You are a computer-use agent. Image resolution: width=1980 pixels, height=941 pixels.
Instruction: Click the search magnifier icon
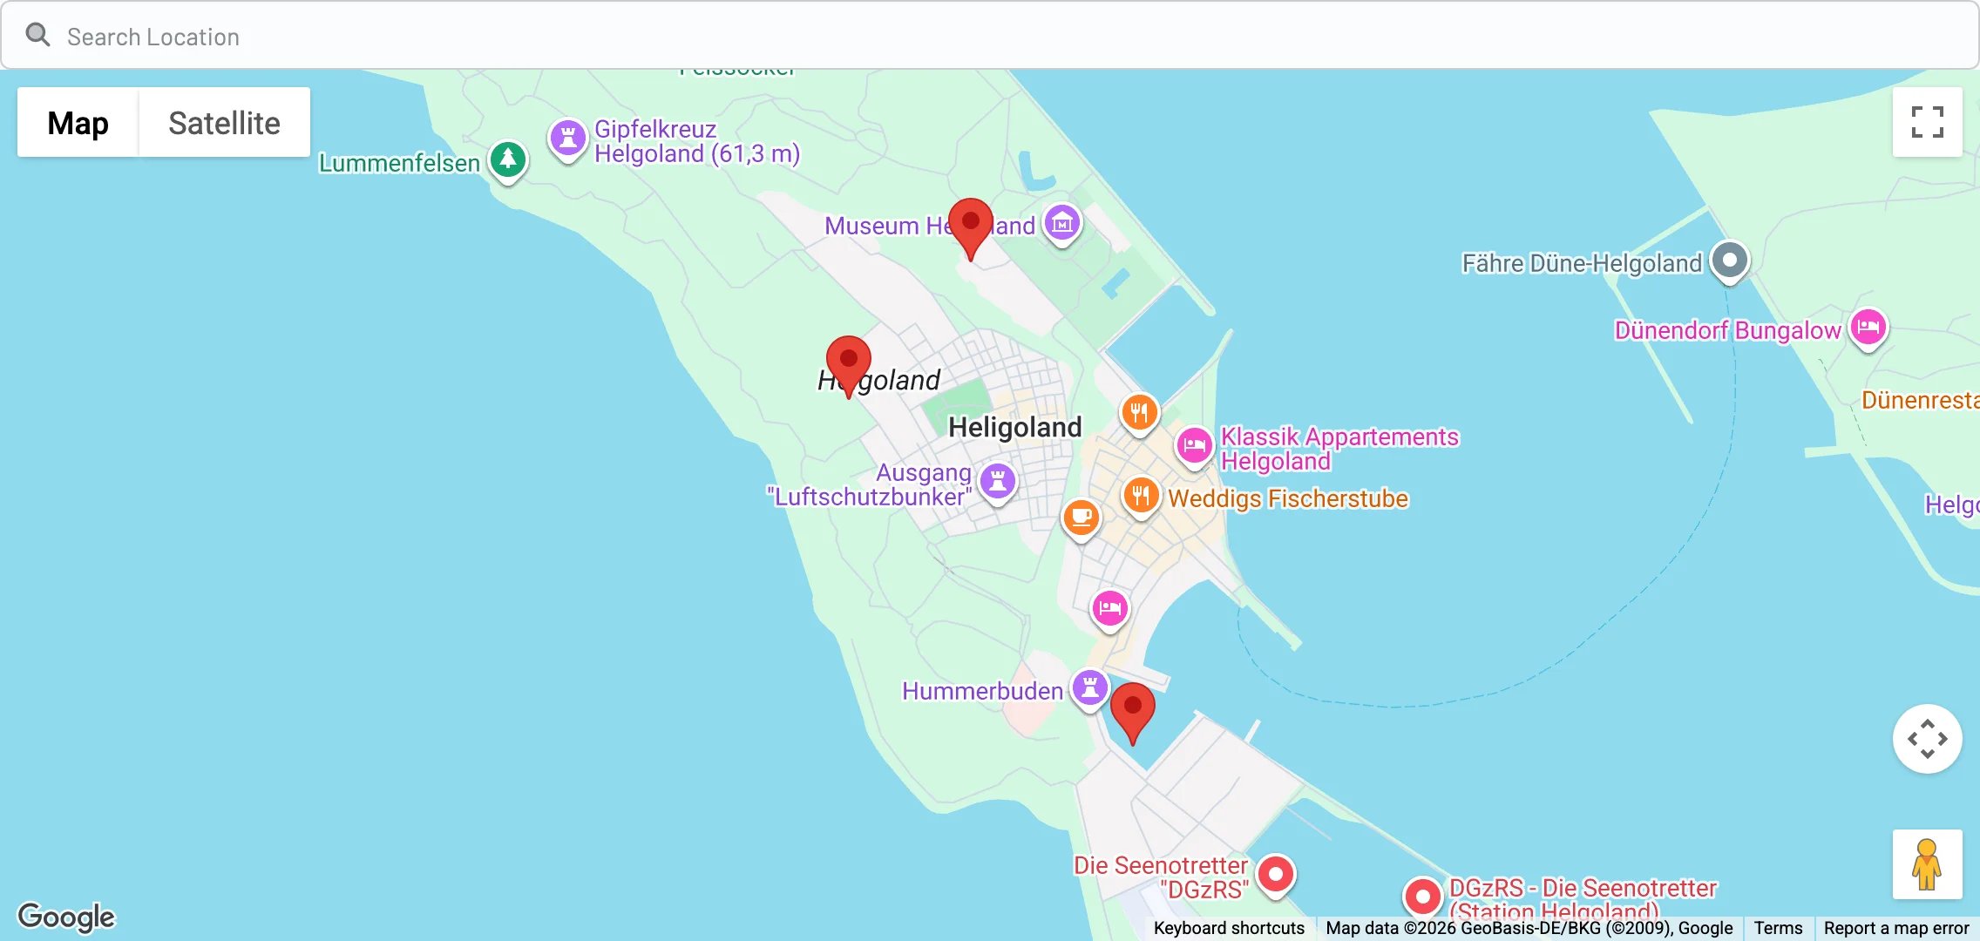37,35
